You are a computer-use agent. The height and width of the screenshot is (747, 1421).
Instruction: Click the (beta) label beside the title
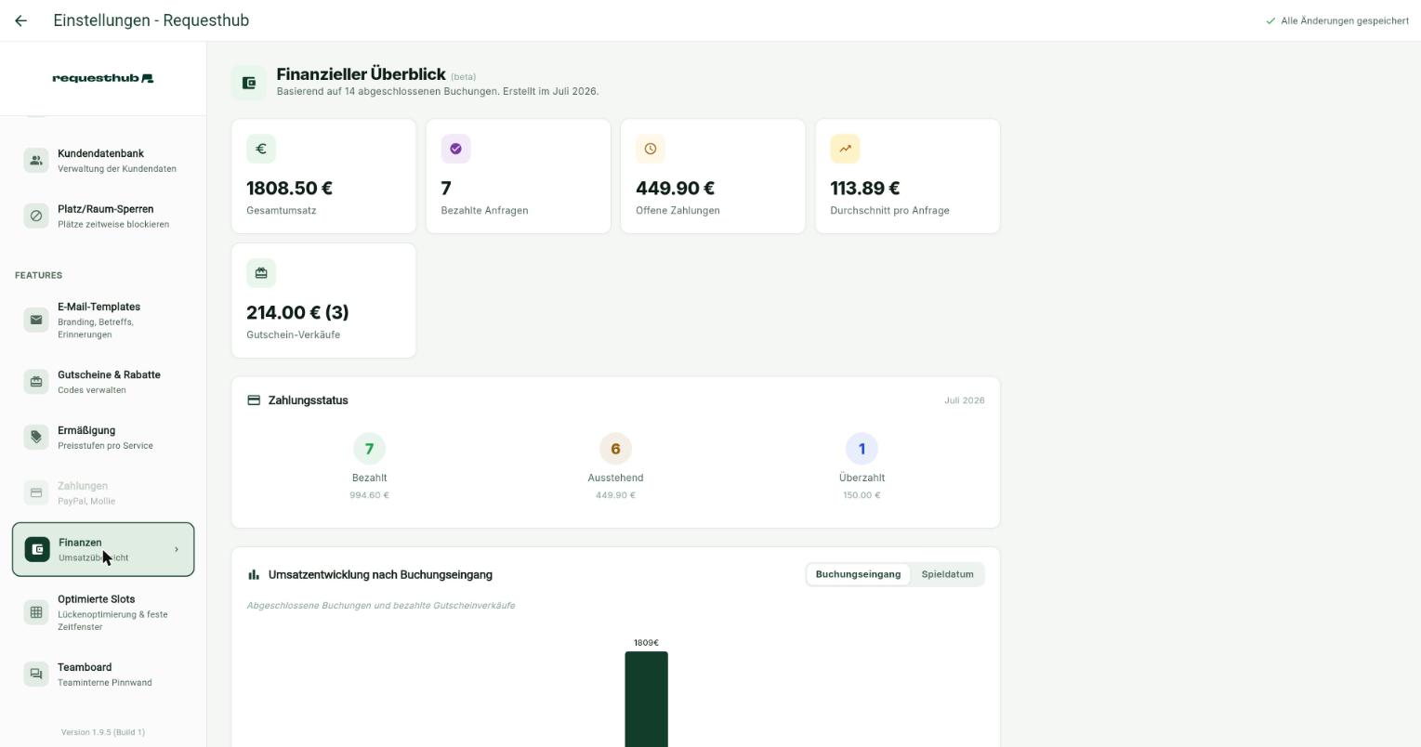463,77
